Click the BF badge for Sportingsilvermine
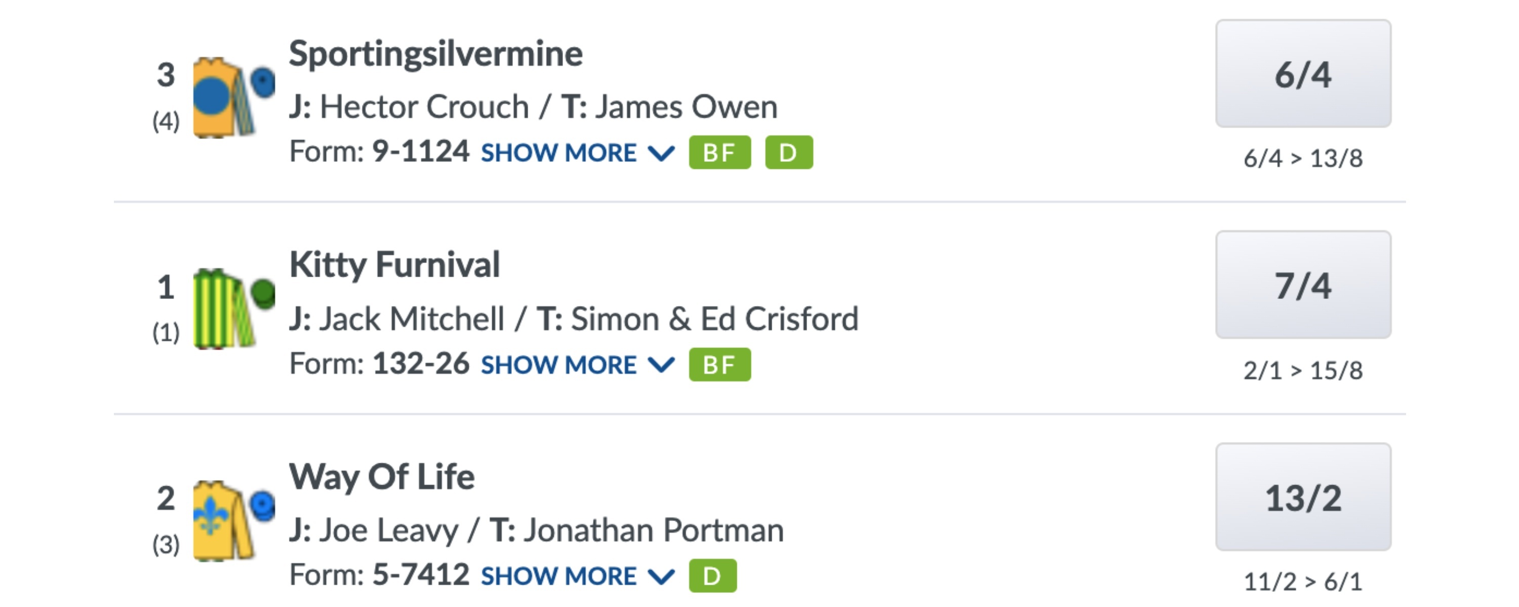Viewport: 1519px width, 607px height. (719, 153)
